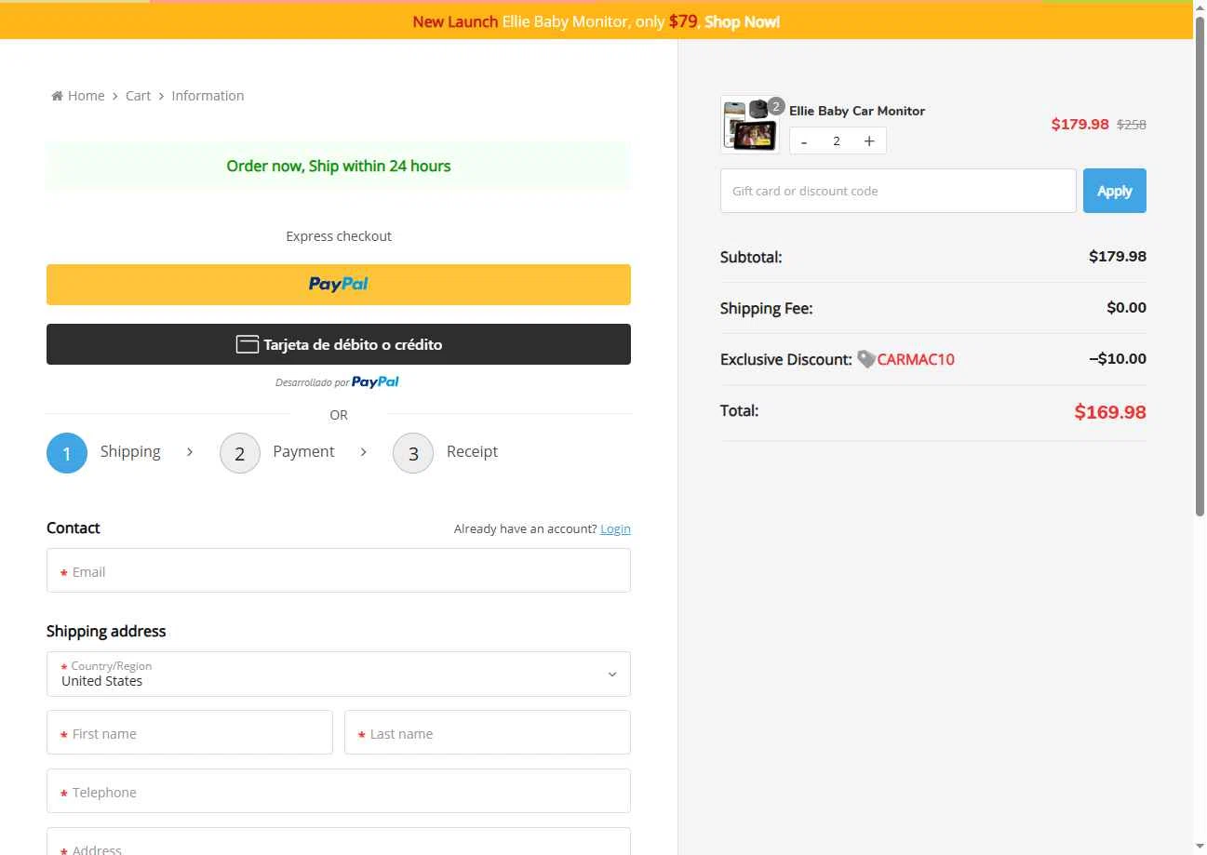
Task: Click the Desarrollado por PayPal text
Action: pos(337,382)
